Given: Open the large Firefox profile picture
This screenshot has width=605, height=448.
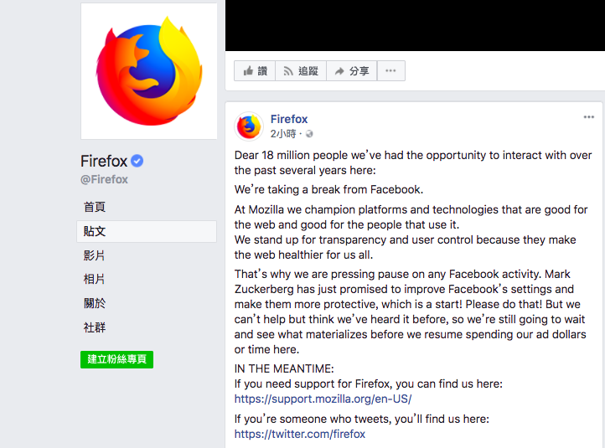Looking at the screenshot, I should coord(149,71).
